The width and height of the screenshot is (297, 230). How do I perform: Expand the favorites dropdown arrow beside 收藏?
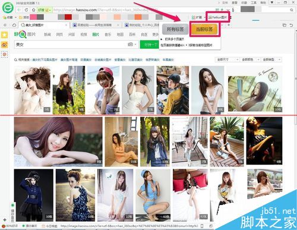point(15,17)
